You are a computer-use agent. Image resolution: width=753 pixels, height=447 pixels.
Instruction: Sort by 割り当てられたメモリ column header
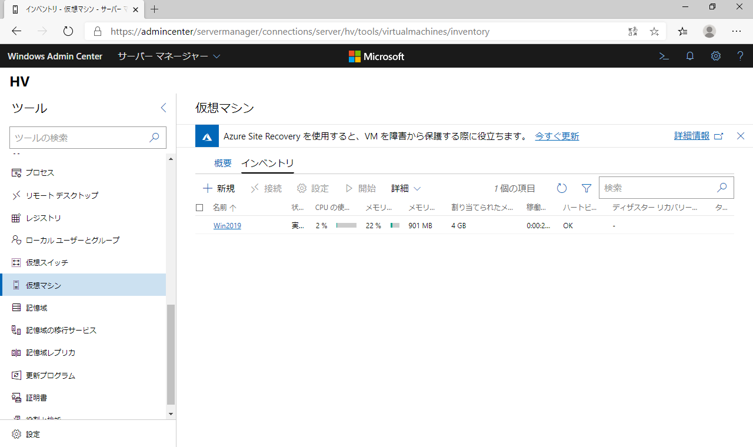pyautogui.click(x=483, y=208)
